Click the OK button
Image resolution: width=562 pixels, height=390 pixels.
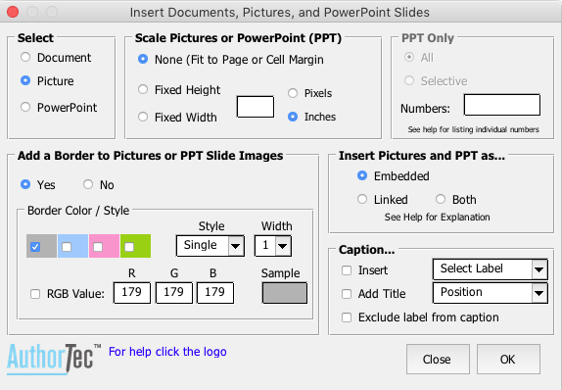point(508,360)
